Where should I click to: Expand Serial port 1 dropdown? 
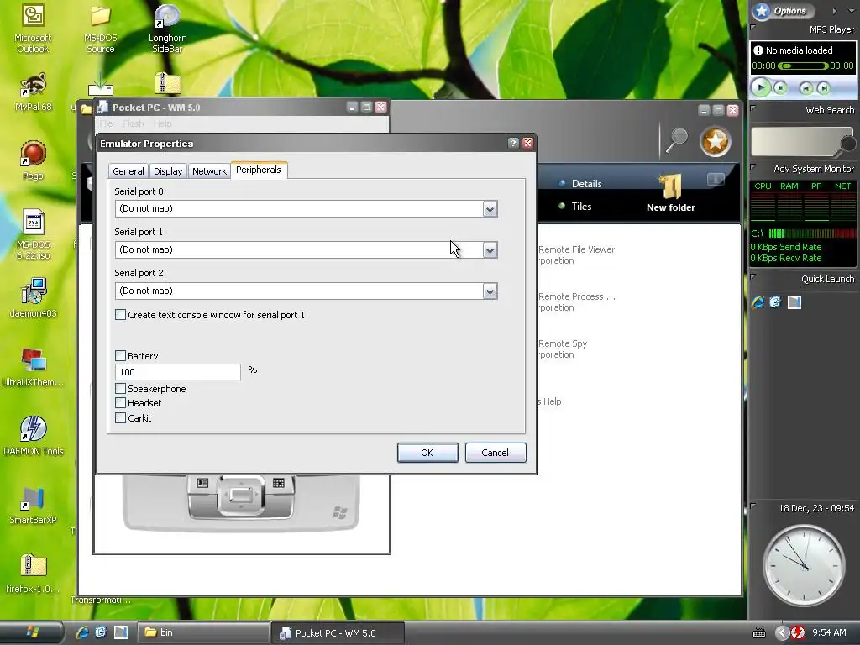pos(490,250)
